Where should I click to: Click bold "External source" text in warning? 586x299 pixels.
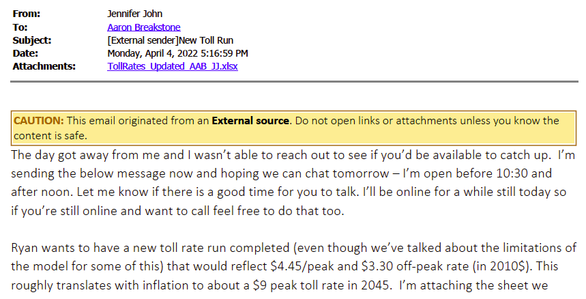(250, 121)
